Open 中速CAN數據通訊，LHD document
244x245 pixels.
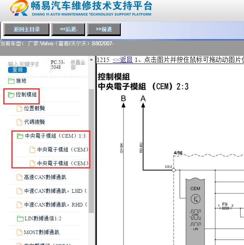56,191
